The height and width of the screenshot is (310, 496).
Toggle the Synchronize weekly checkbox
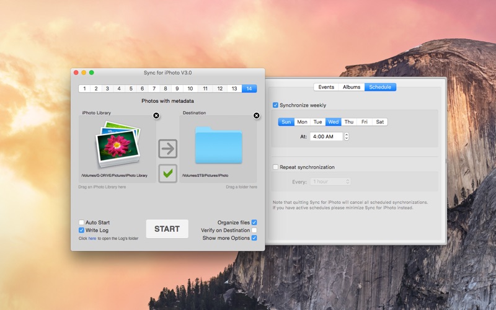click(275, 105)
